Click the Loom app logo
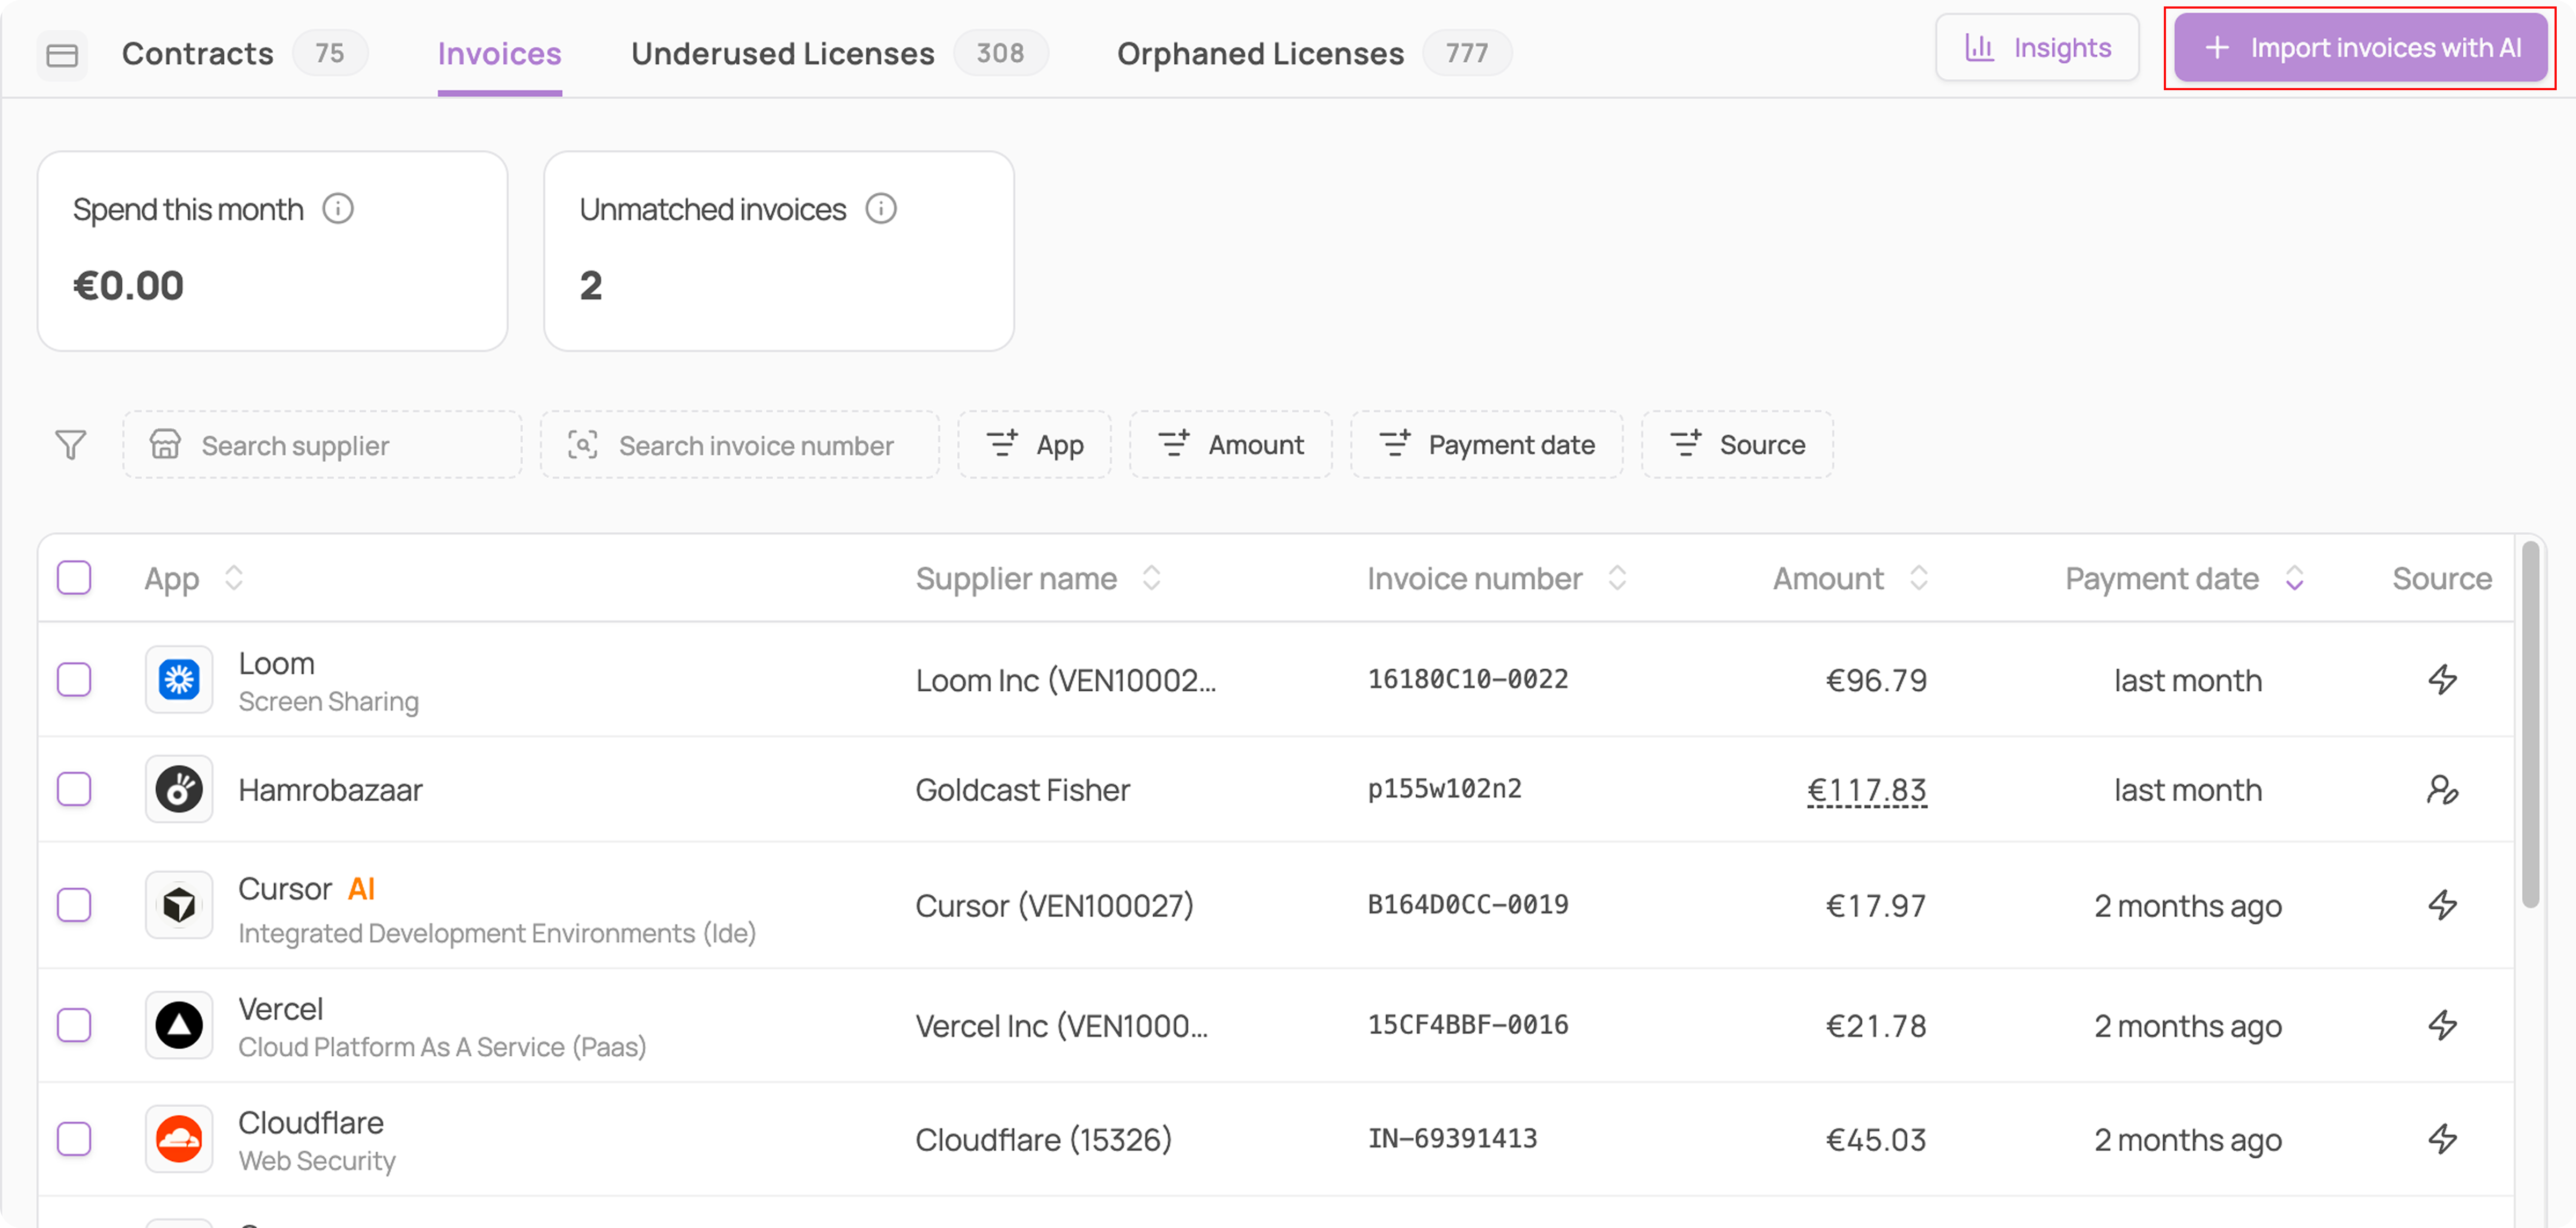This screenshot has width=2576, height=1228. click(x=179, y=680)
